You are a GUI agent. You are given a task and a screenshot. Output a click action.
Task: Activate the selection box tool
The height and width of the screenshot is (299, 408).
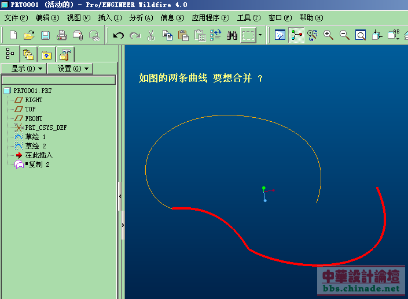point(248,35)
